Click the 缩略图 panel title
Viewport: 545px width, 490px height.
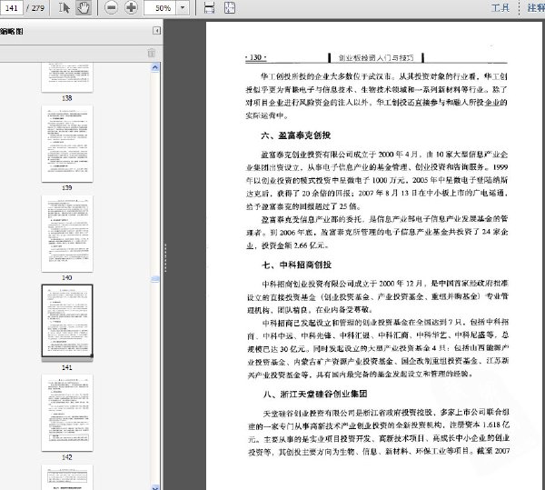[x=12, y=31]
